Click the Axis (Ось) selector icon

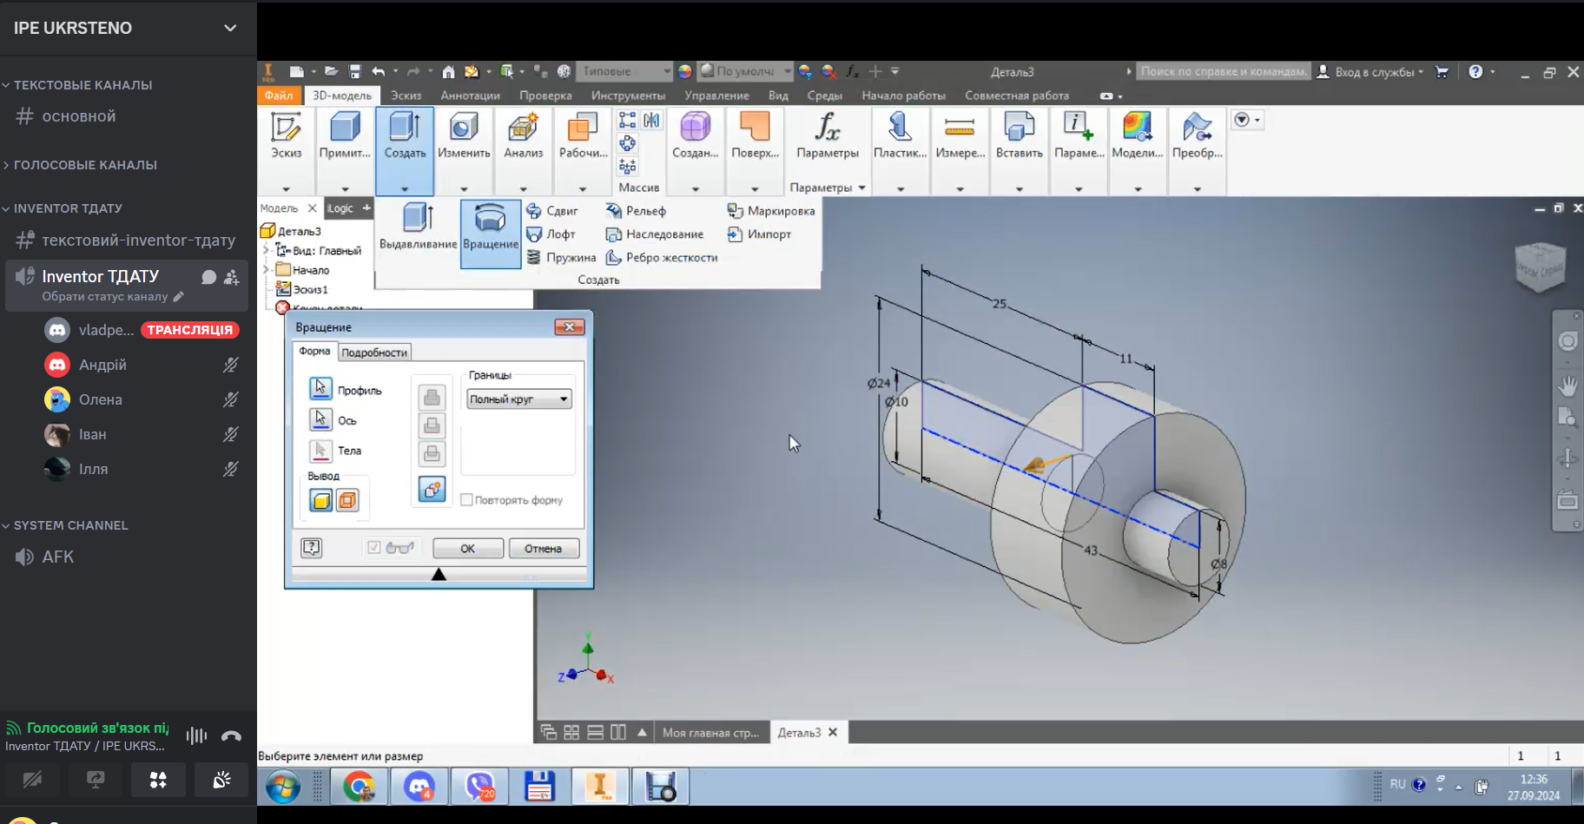pyautogui.click(x=320, y=419)
